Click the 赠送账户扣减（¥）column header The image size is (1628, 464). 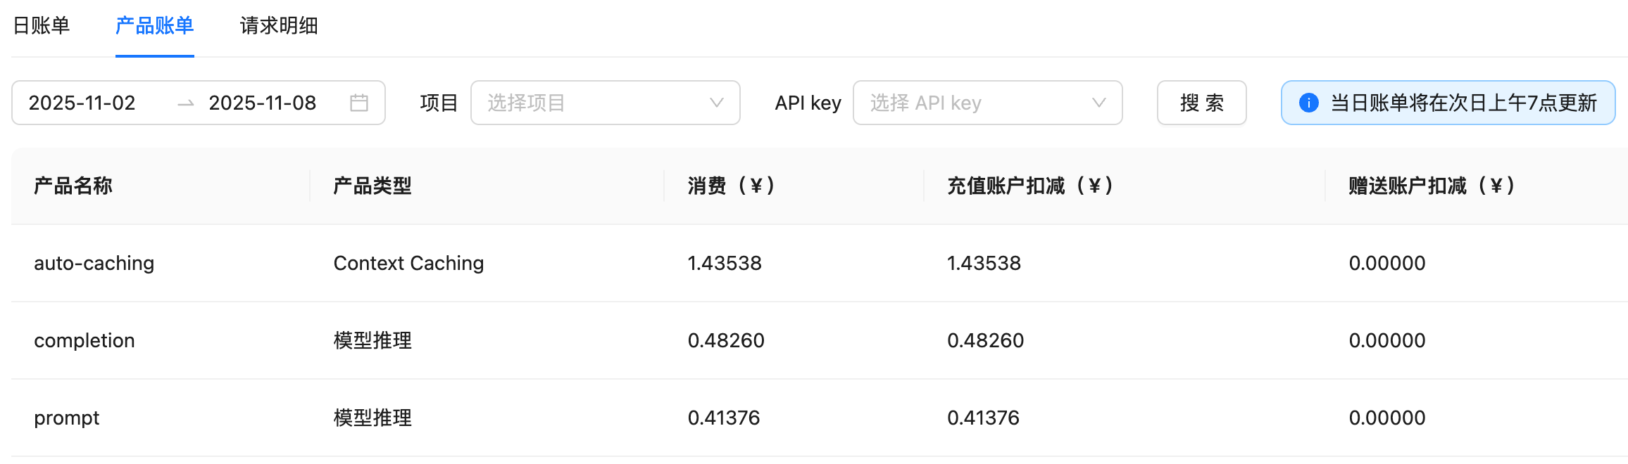click(1432, 186)
